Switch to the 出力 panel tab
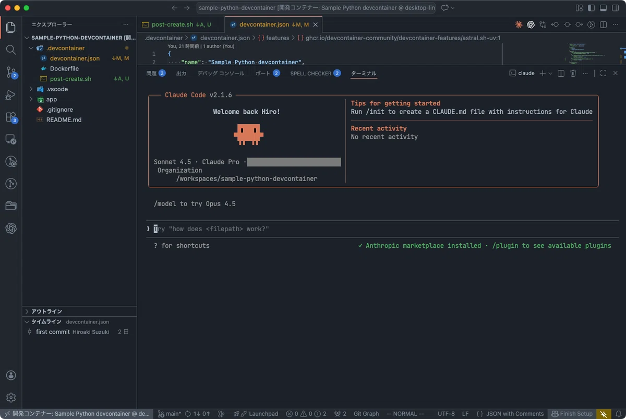 click(x=181, y=74)
